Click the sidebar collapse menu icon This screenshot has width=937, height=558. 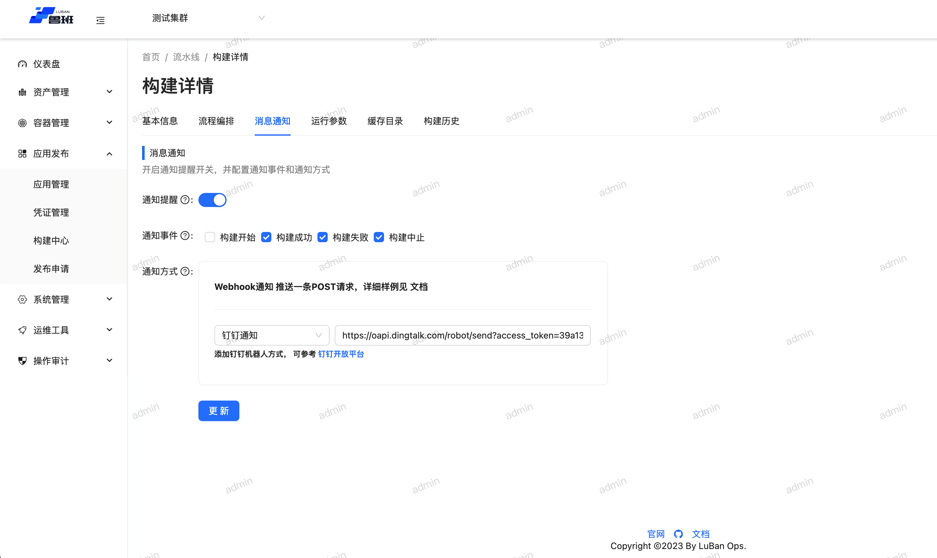click(x=100, y=20)
